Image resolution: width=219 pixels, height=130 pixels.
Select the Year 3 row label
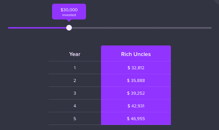tap(75, 93)
